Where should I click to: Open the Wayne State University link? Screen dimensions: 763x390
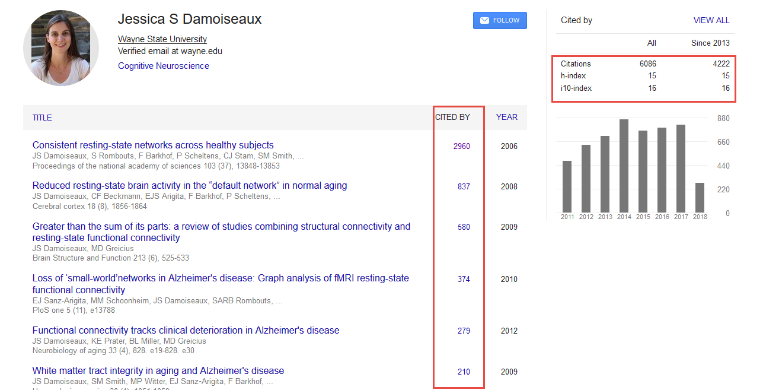tap(162, 39)
